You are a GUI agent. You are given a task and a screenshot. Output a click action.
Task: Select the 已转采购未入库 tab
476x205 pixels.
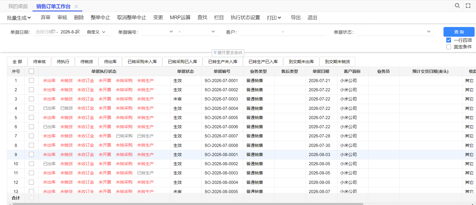tap(142, 61)
